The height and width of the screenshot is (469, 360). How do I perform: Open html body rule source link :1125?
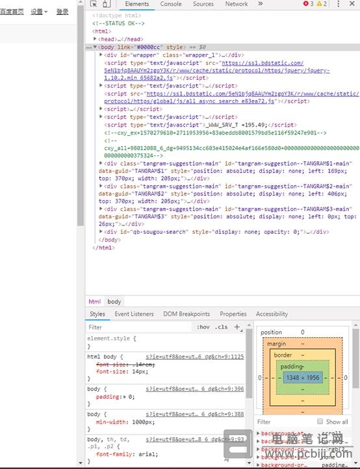(x=195, y=357)
